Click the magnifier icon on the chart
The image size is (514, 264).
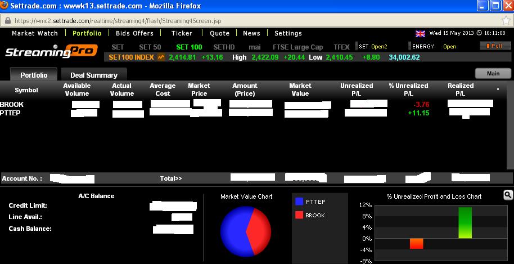(x=507, y=195)
